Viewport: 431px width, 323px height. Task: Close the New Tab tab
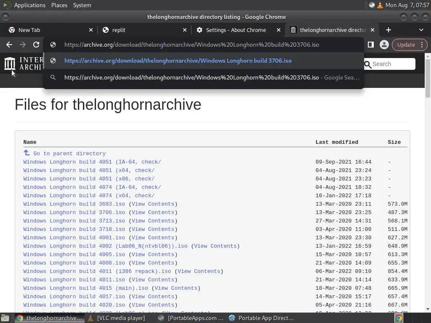91,30
